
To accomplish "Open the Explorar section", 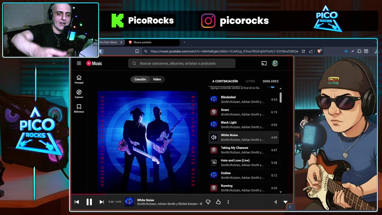I will click(79, 94).
